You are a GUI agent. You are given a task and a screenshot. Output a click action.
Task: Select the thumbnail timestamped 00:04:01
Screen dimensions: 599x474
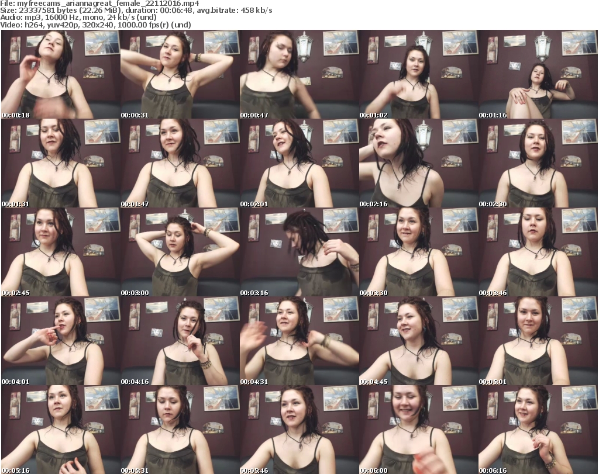pos(61,341)
